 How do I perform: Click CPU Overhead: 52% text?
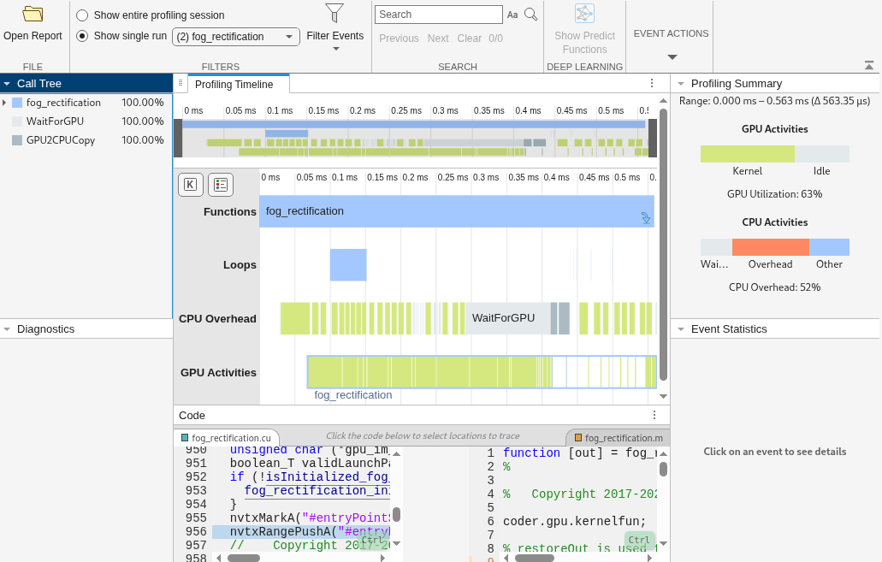(774, 287)
